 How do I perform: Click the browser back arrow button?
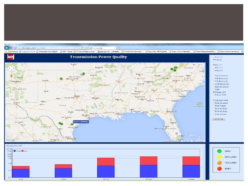pyautogui.click(x=7, y=48)
